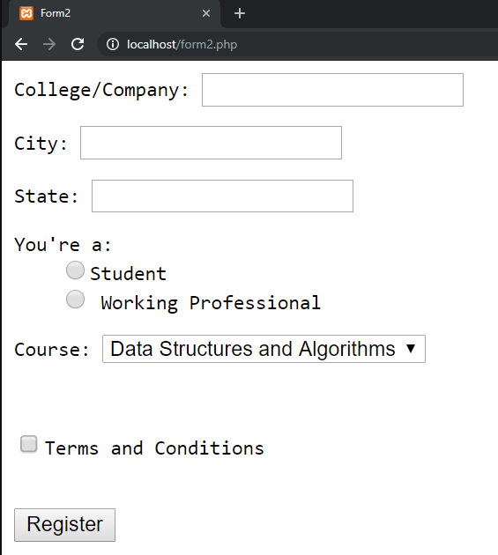Click the arrow on the Course combo box
This screenshot has width=498, height=555.
tap(411, 349)
